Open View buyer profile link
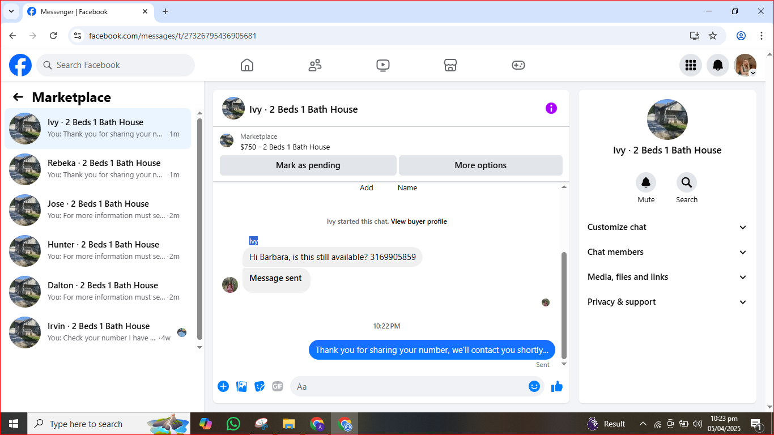Viewport: 774px width, 435px height. pos(419,221)
